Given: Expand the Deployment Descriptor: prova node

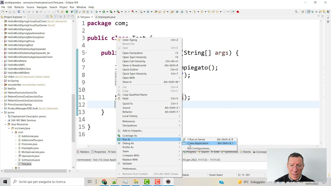Looking at the screenshot, I should point(5,116).
